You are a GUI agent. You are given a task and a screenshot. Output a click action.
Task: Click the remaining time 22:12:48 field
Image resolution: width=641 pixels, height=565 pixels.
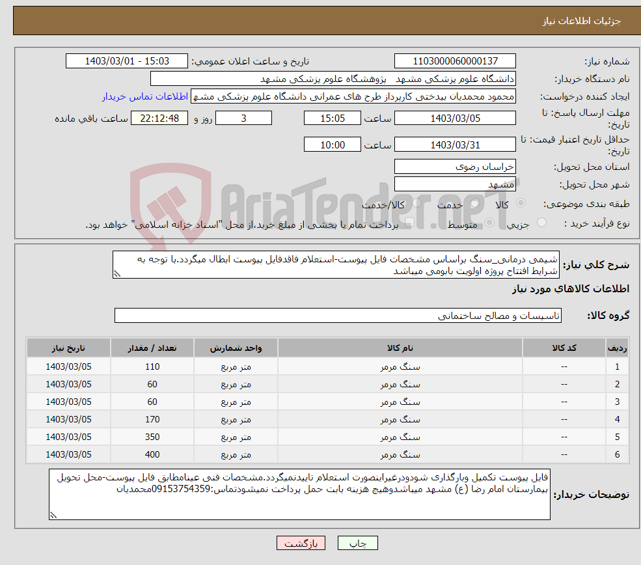coord(159,118)
